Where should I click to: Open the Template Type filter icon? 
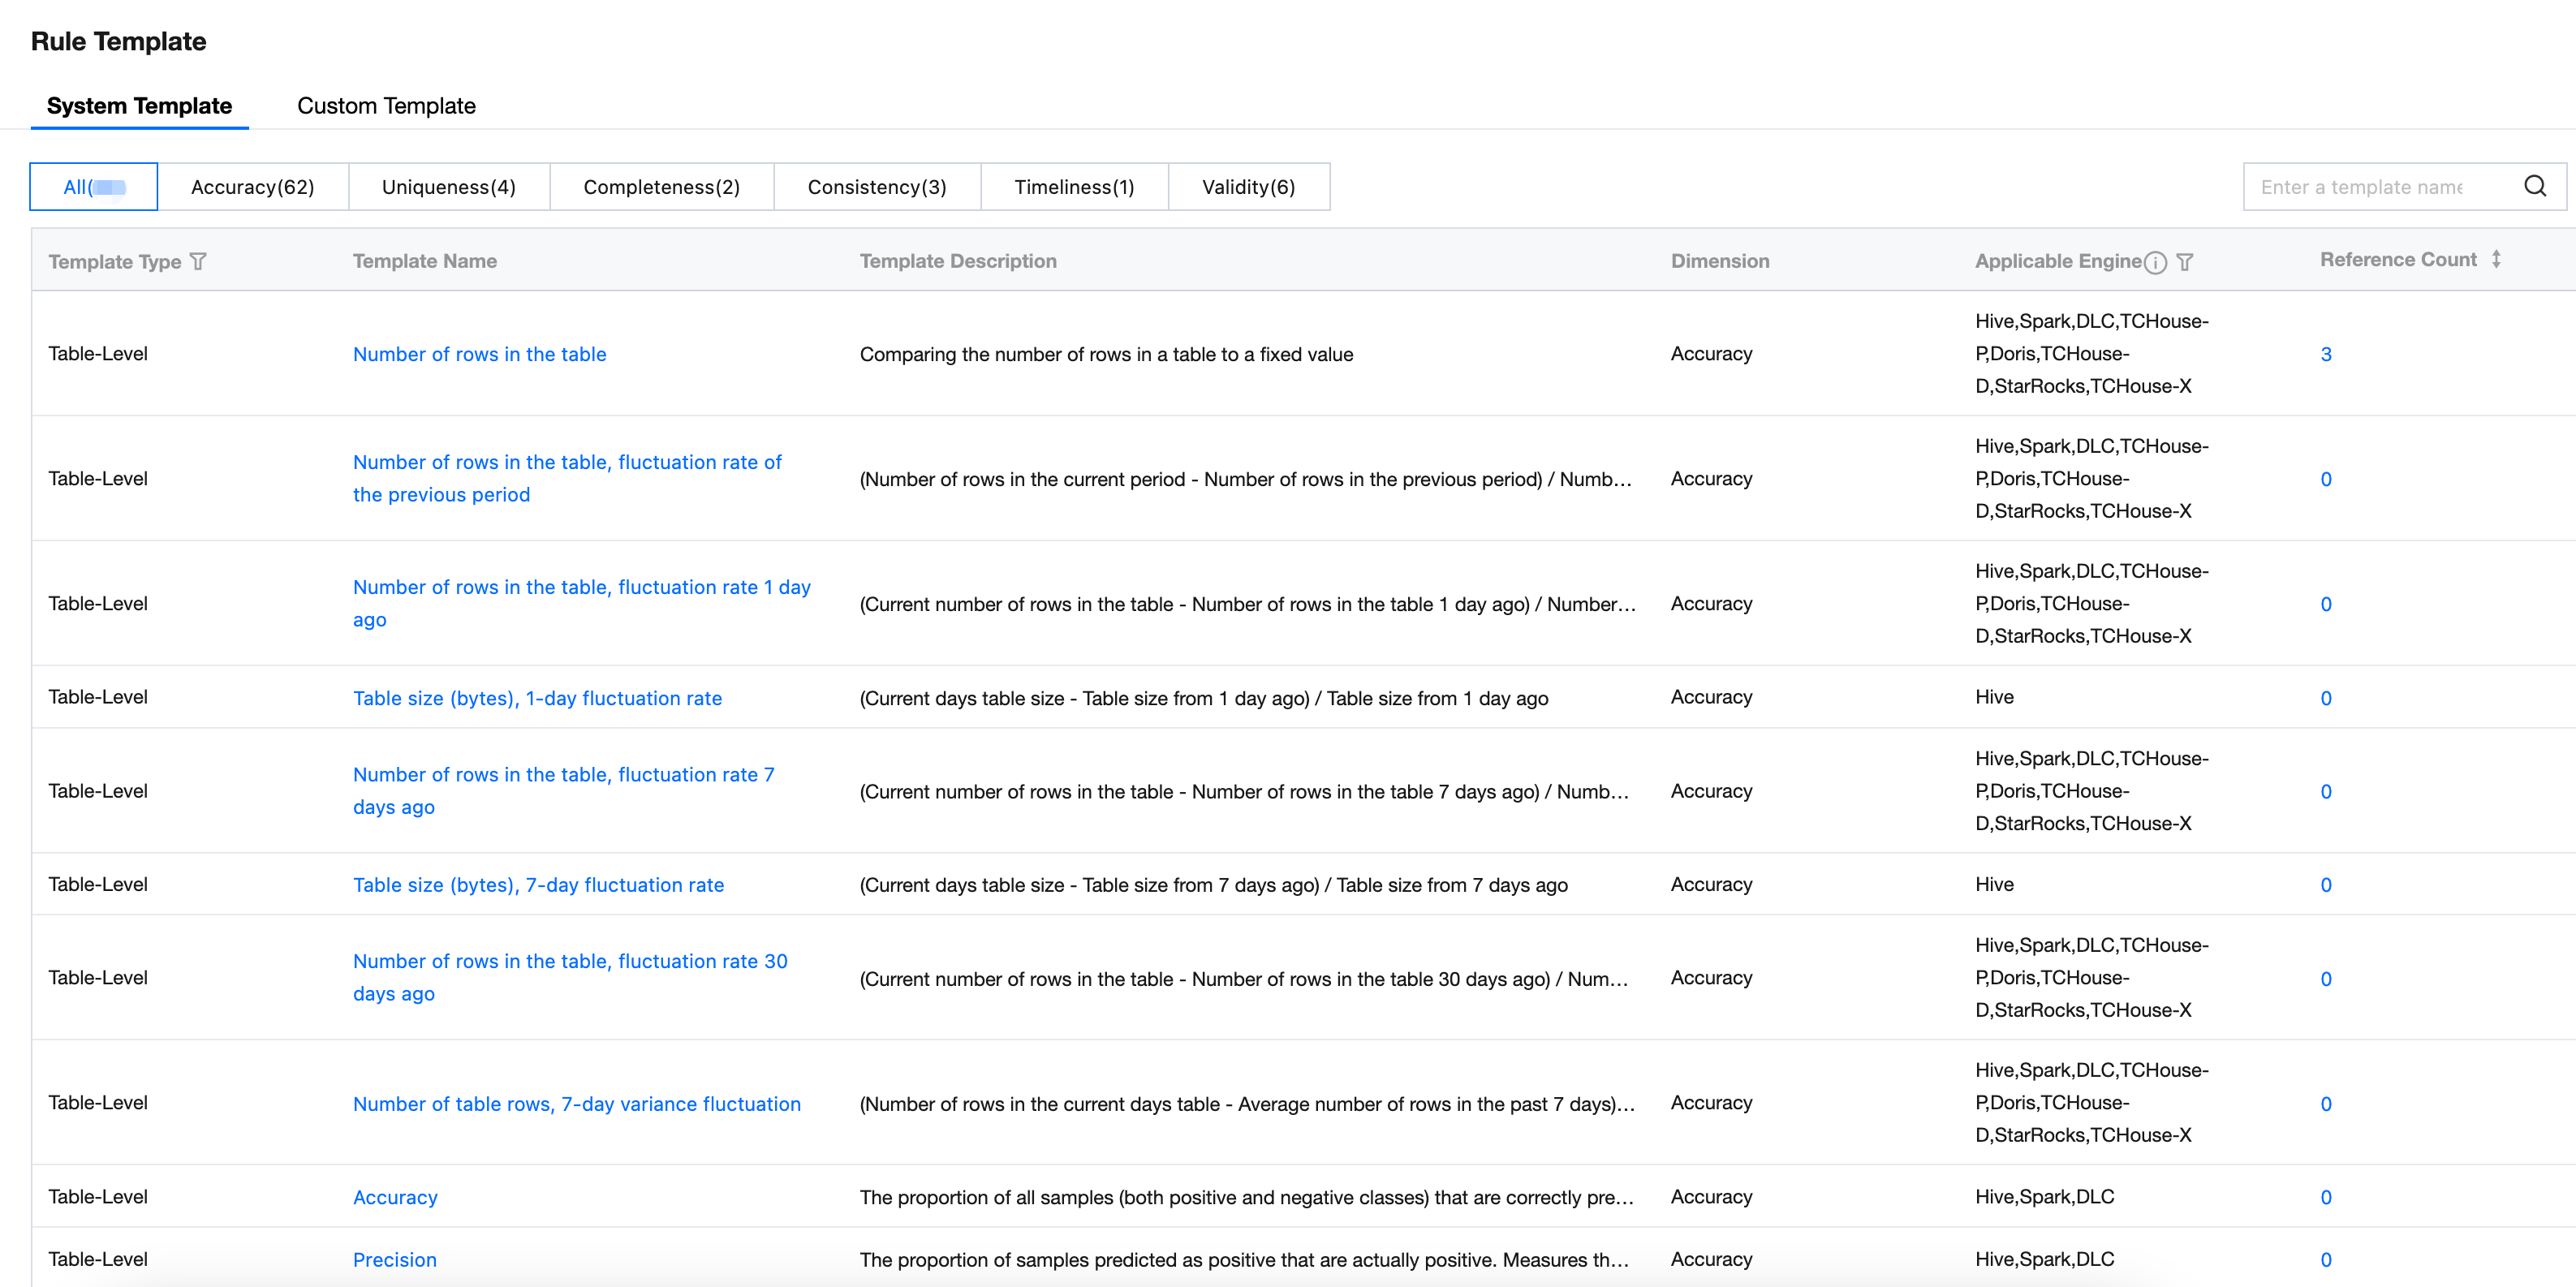tap(198, 261)
